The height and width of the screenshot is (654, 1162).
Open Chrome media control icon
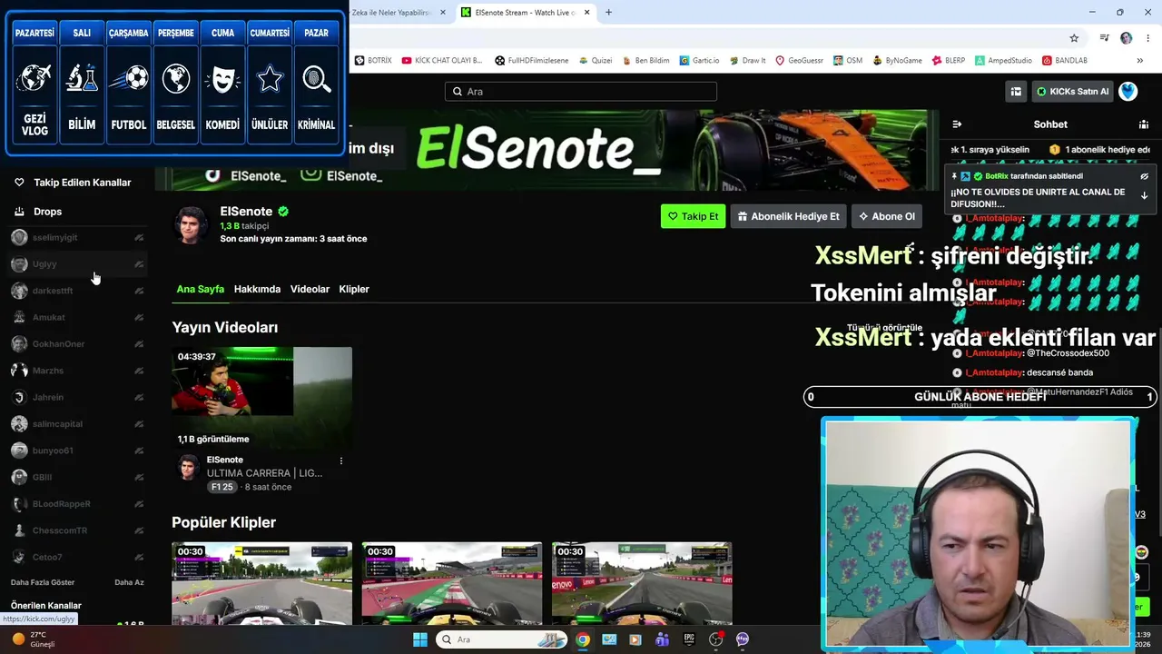click(1104, 38)
